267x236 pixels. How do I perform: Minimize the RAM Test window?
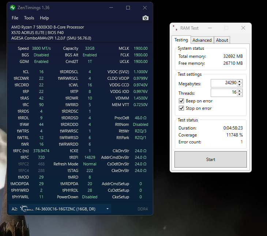(210, 28)
